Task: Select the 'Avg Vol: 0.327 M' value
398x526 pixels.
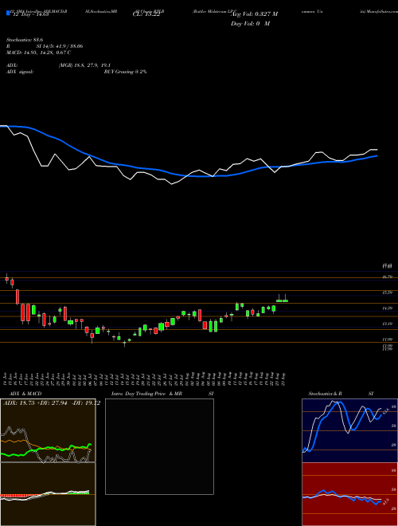Action: pyautogui.click(x=255, y=14)
